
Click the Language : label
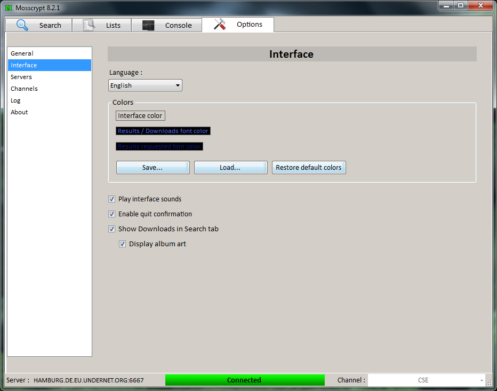126,72
